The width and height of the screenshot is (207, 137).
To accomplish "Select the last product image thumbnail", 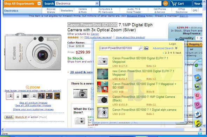I will (57, 96).
